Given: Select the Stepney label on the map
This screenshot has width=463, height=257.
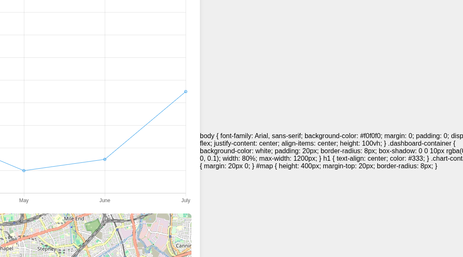Looking at the screenshot, I should (x=47, y=249).
